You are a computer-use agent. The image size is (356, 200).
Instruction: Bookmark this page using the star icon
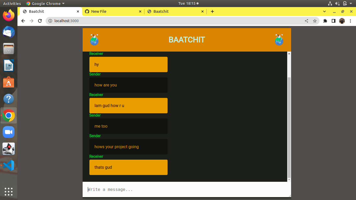coord(315,21)
